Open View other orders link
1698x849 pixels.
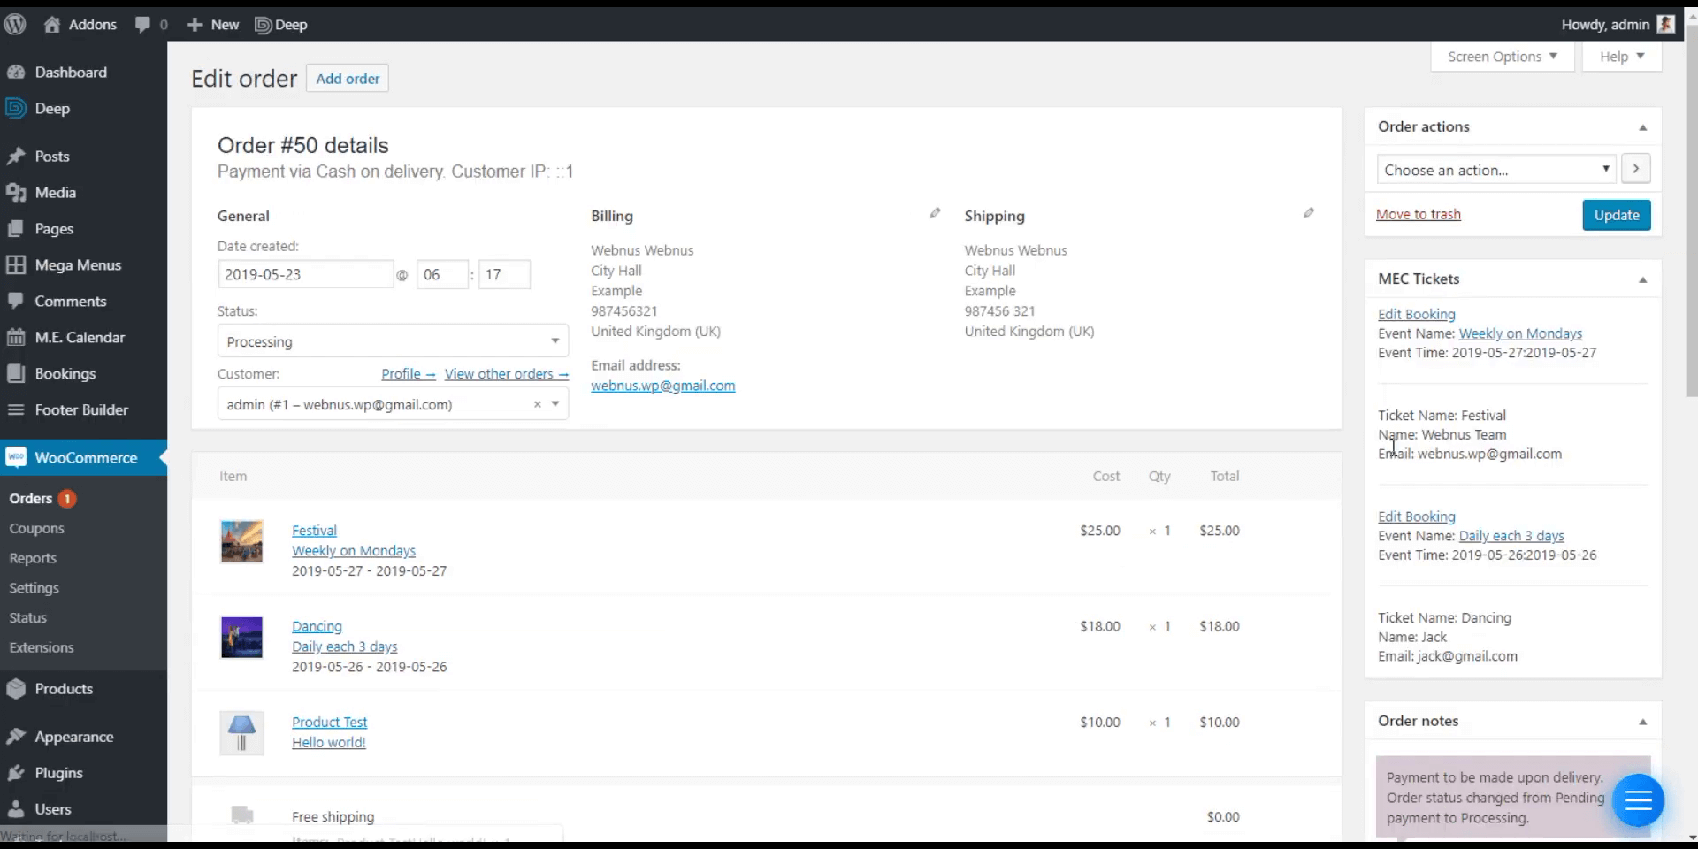(x=507, y=374)
